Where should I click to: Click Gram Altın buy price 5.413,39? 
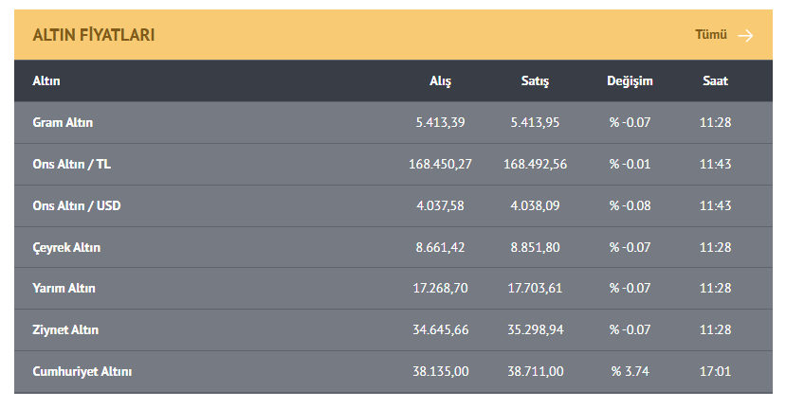coord(442,123)
